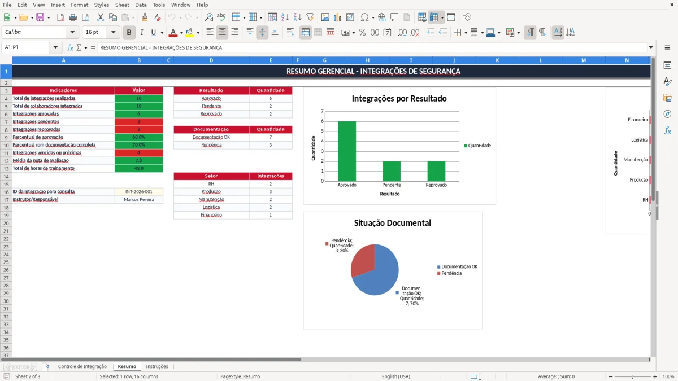Toggle Center Horizontally alignment
Image resolution: width=678 pixels, height=381 pixels.
point(223,33)
